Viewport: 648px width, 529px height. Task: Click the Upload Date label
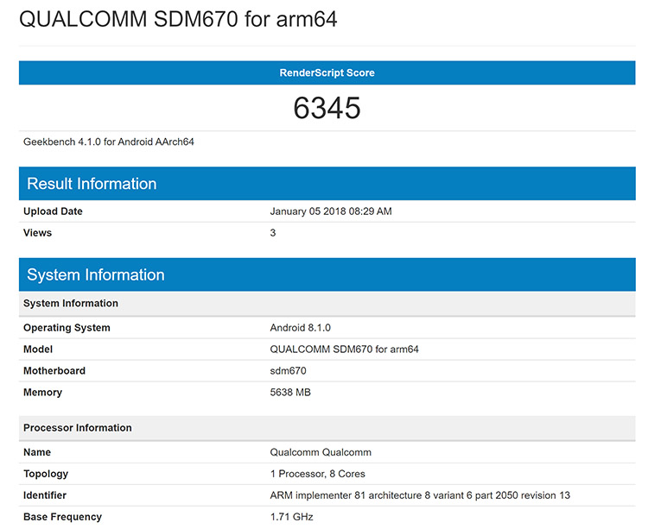pos(53,211)
